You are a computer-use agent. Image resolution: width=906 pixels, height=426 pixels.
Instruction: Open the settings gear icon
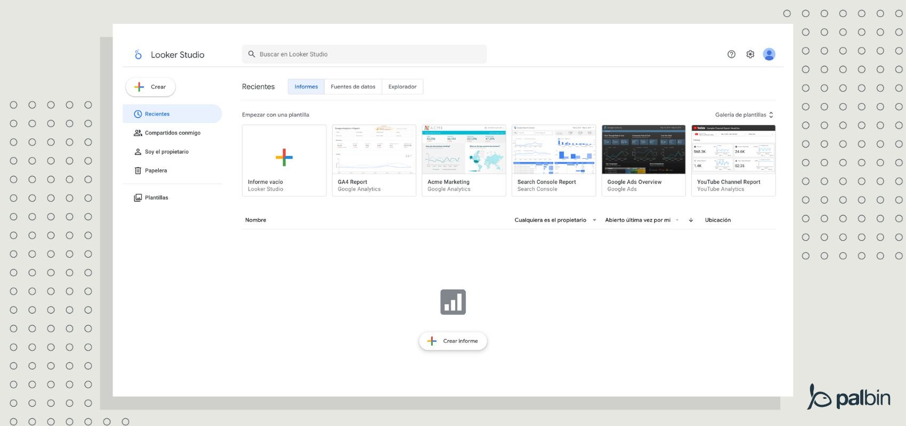(750, 54)
